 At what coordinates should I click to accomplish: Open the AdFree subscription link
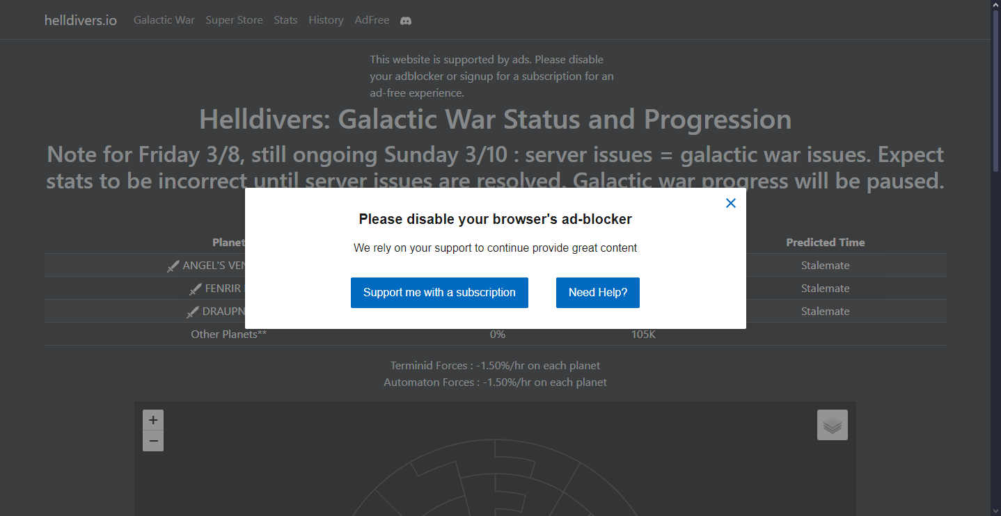(372, 20)
